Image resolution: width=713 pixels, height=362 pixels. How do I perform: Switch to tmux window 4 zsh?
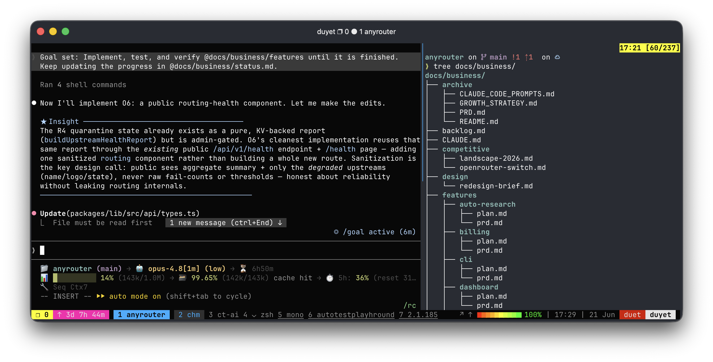pyautogui.click(x=258, y=314)
